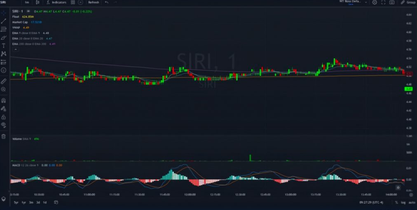Open the WT Ross Default layout name
The width and height of the screenshot is (417, 210).
[x=350, y=2]
